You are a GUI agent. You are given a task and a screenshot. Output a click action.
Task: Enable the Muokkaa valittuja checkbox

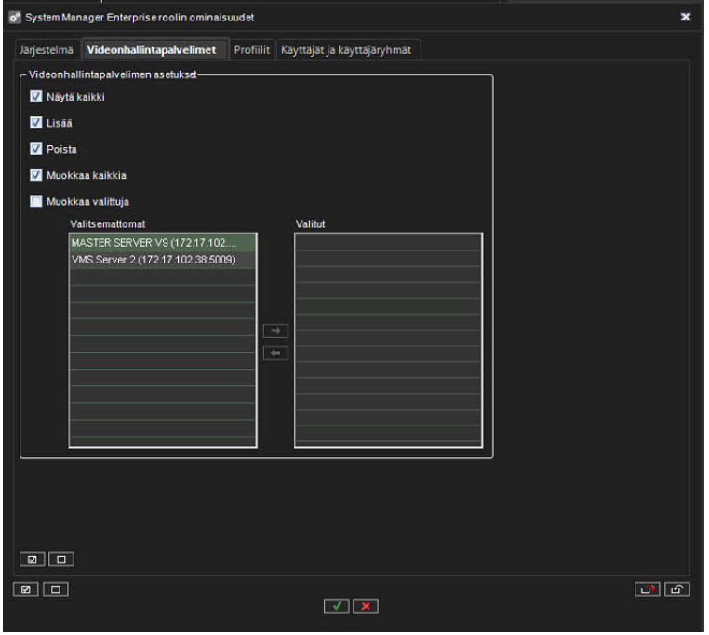(x=36, y=200)
